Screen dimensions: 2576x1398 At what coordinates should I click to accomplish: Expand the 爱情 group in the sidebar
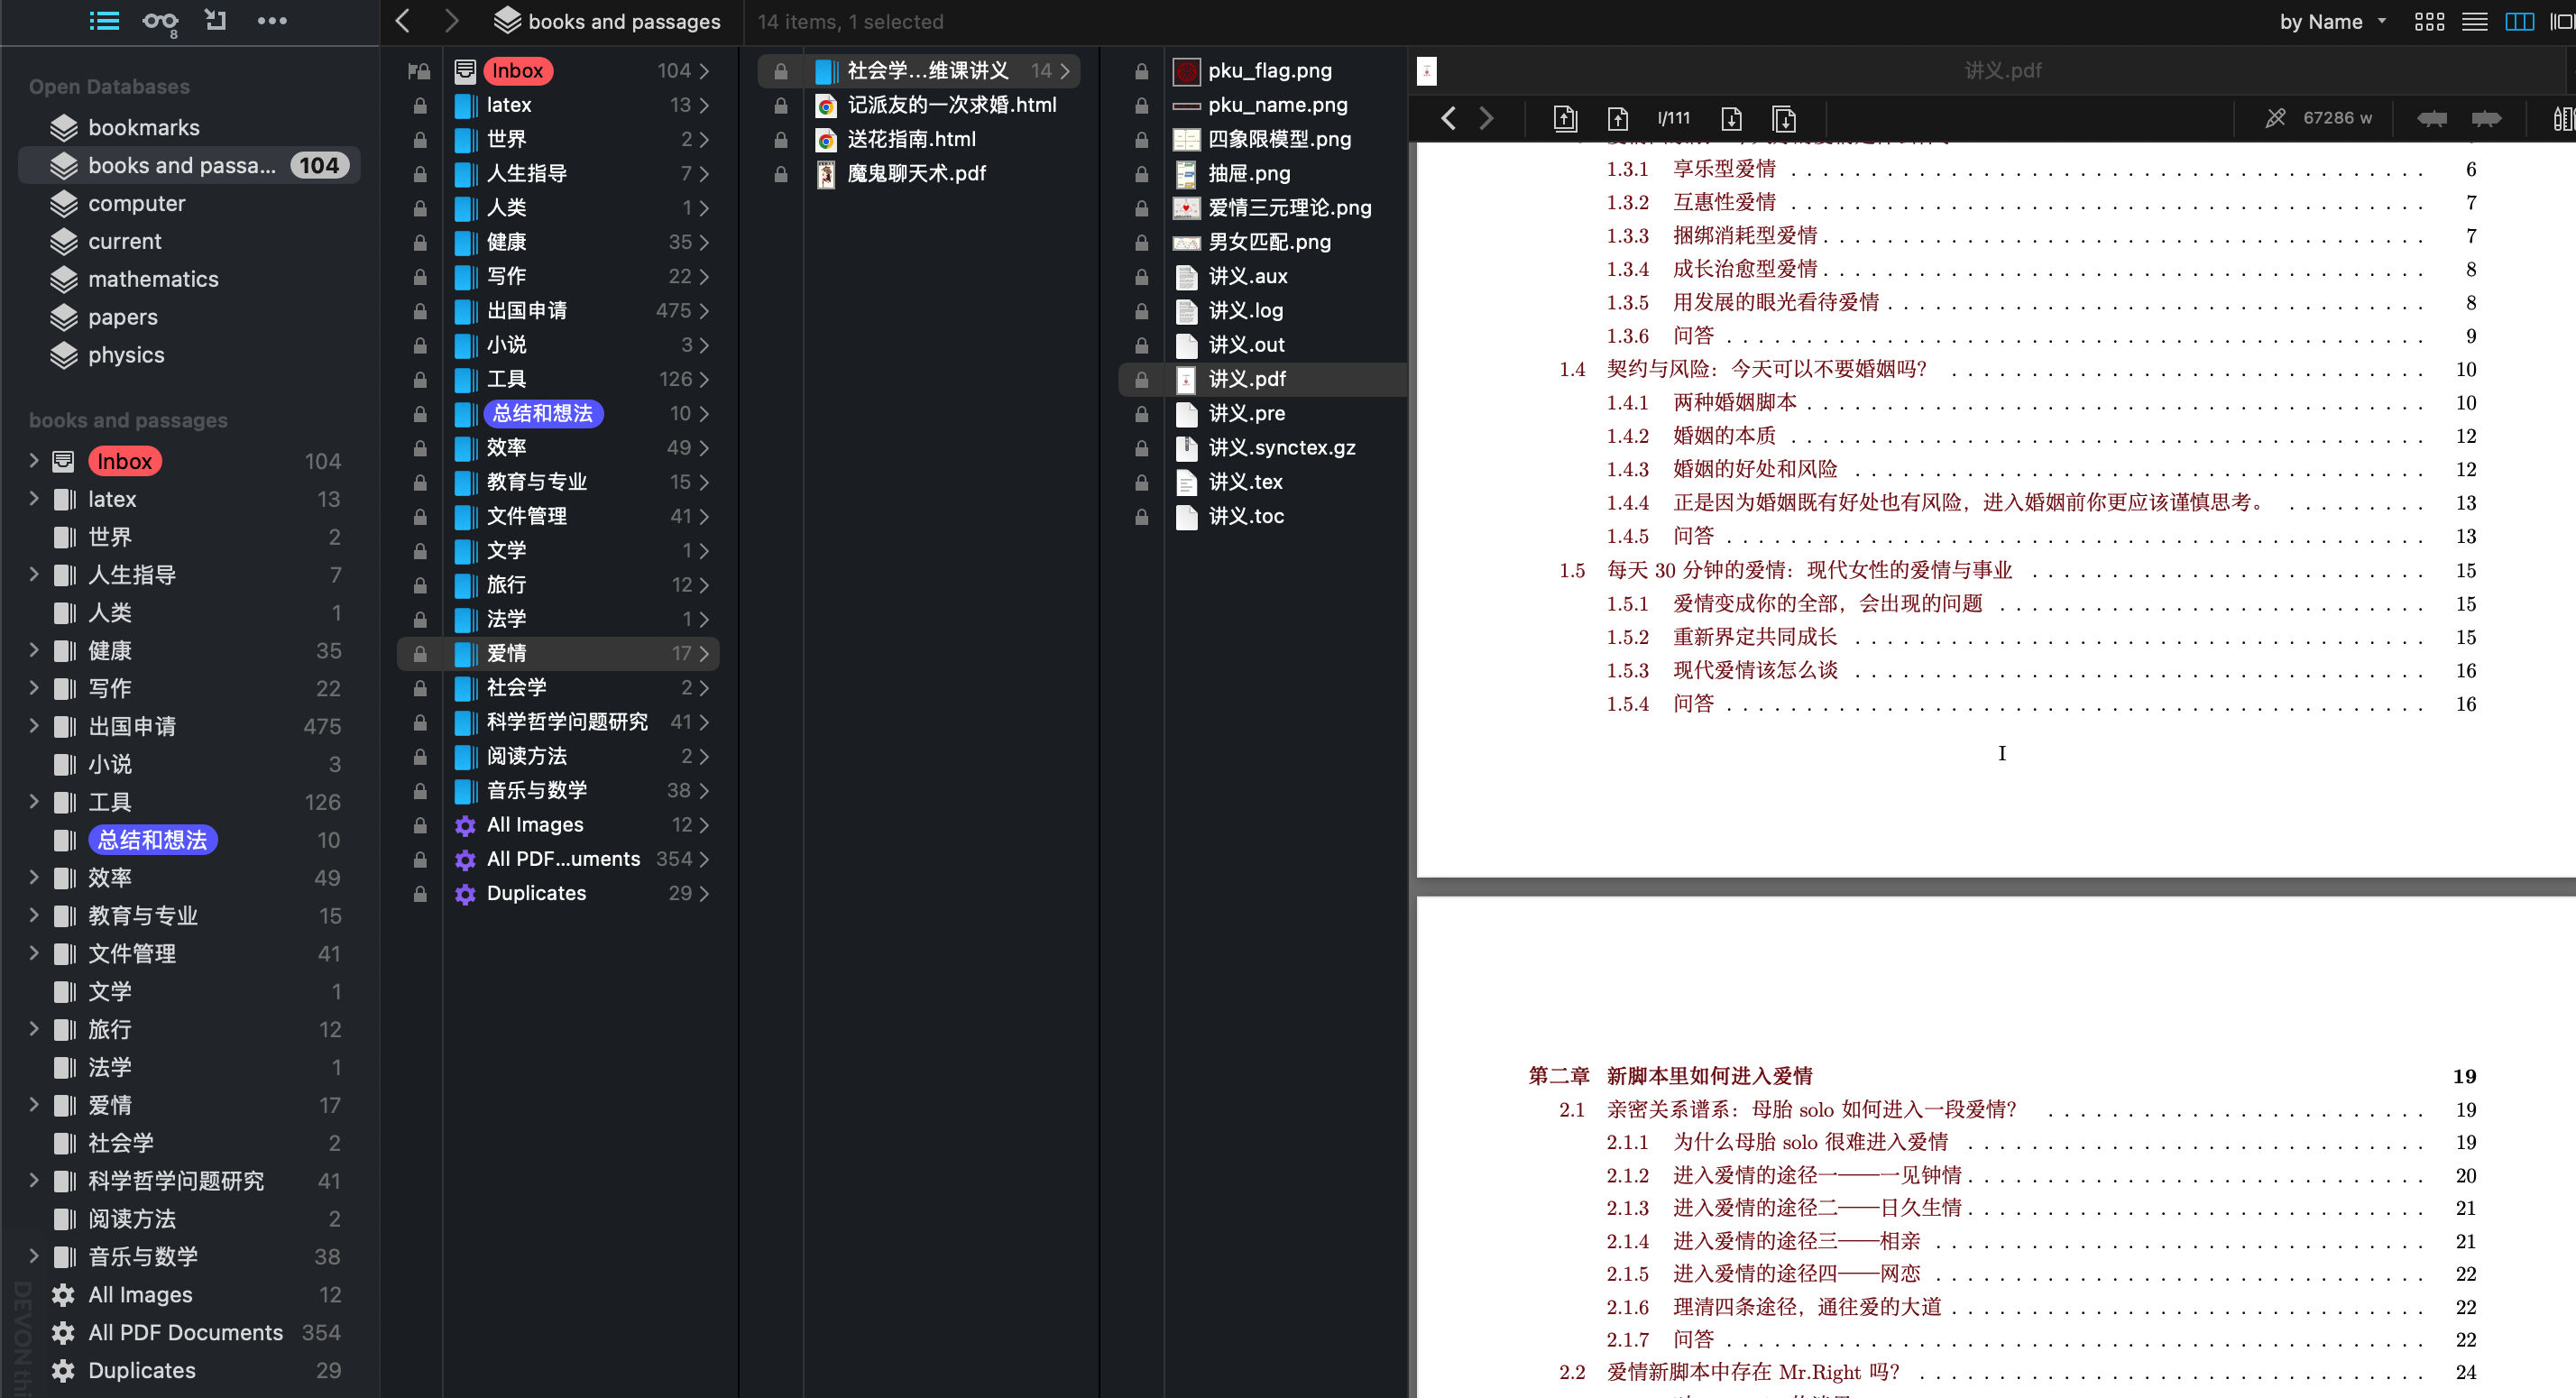[34, 1104]
